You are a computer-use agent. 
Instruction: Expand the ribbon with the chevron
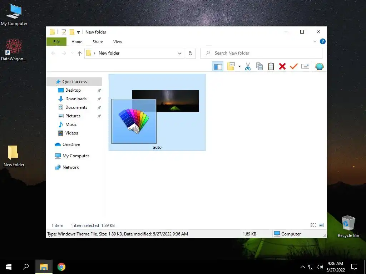(x=315, y=41)
